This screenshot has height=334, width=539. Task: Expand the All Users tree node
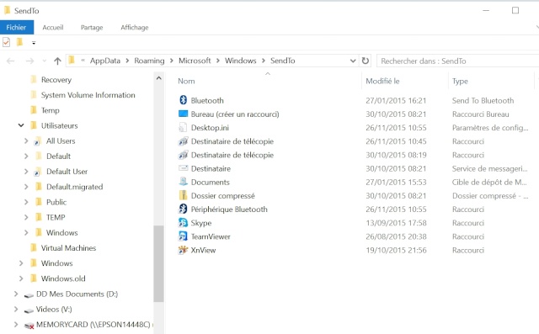coord(26,140)
